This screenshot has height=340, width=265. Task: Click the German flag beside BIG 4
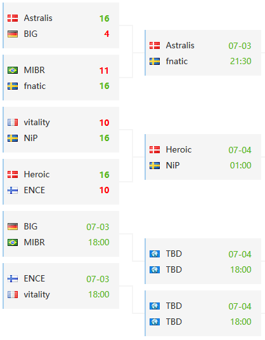(x=13, y=34)
